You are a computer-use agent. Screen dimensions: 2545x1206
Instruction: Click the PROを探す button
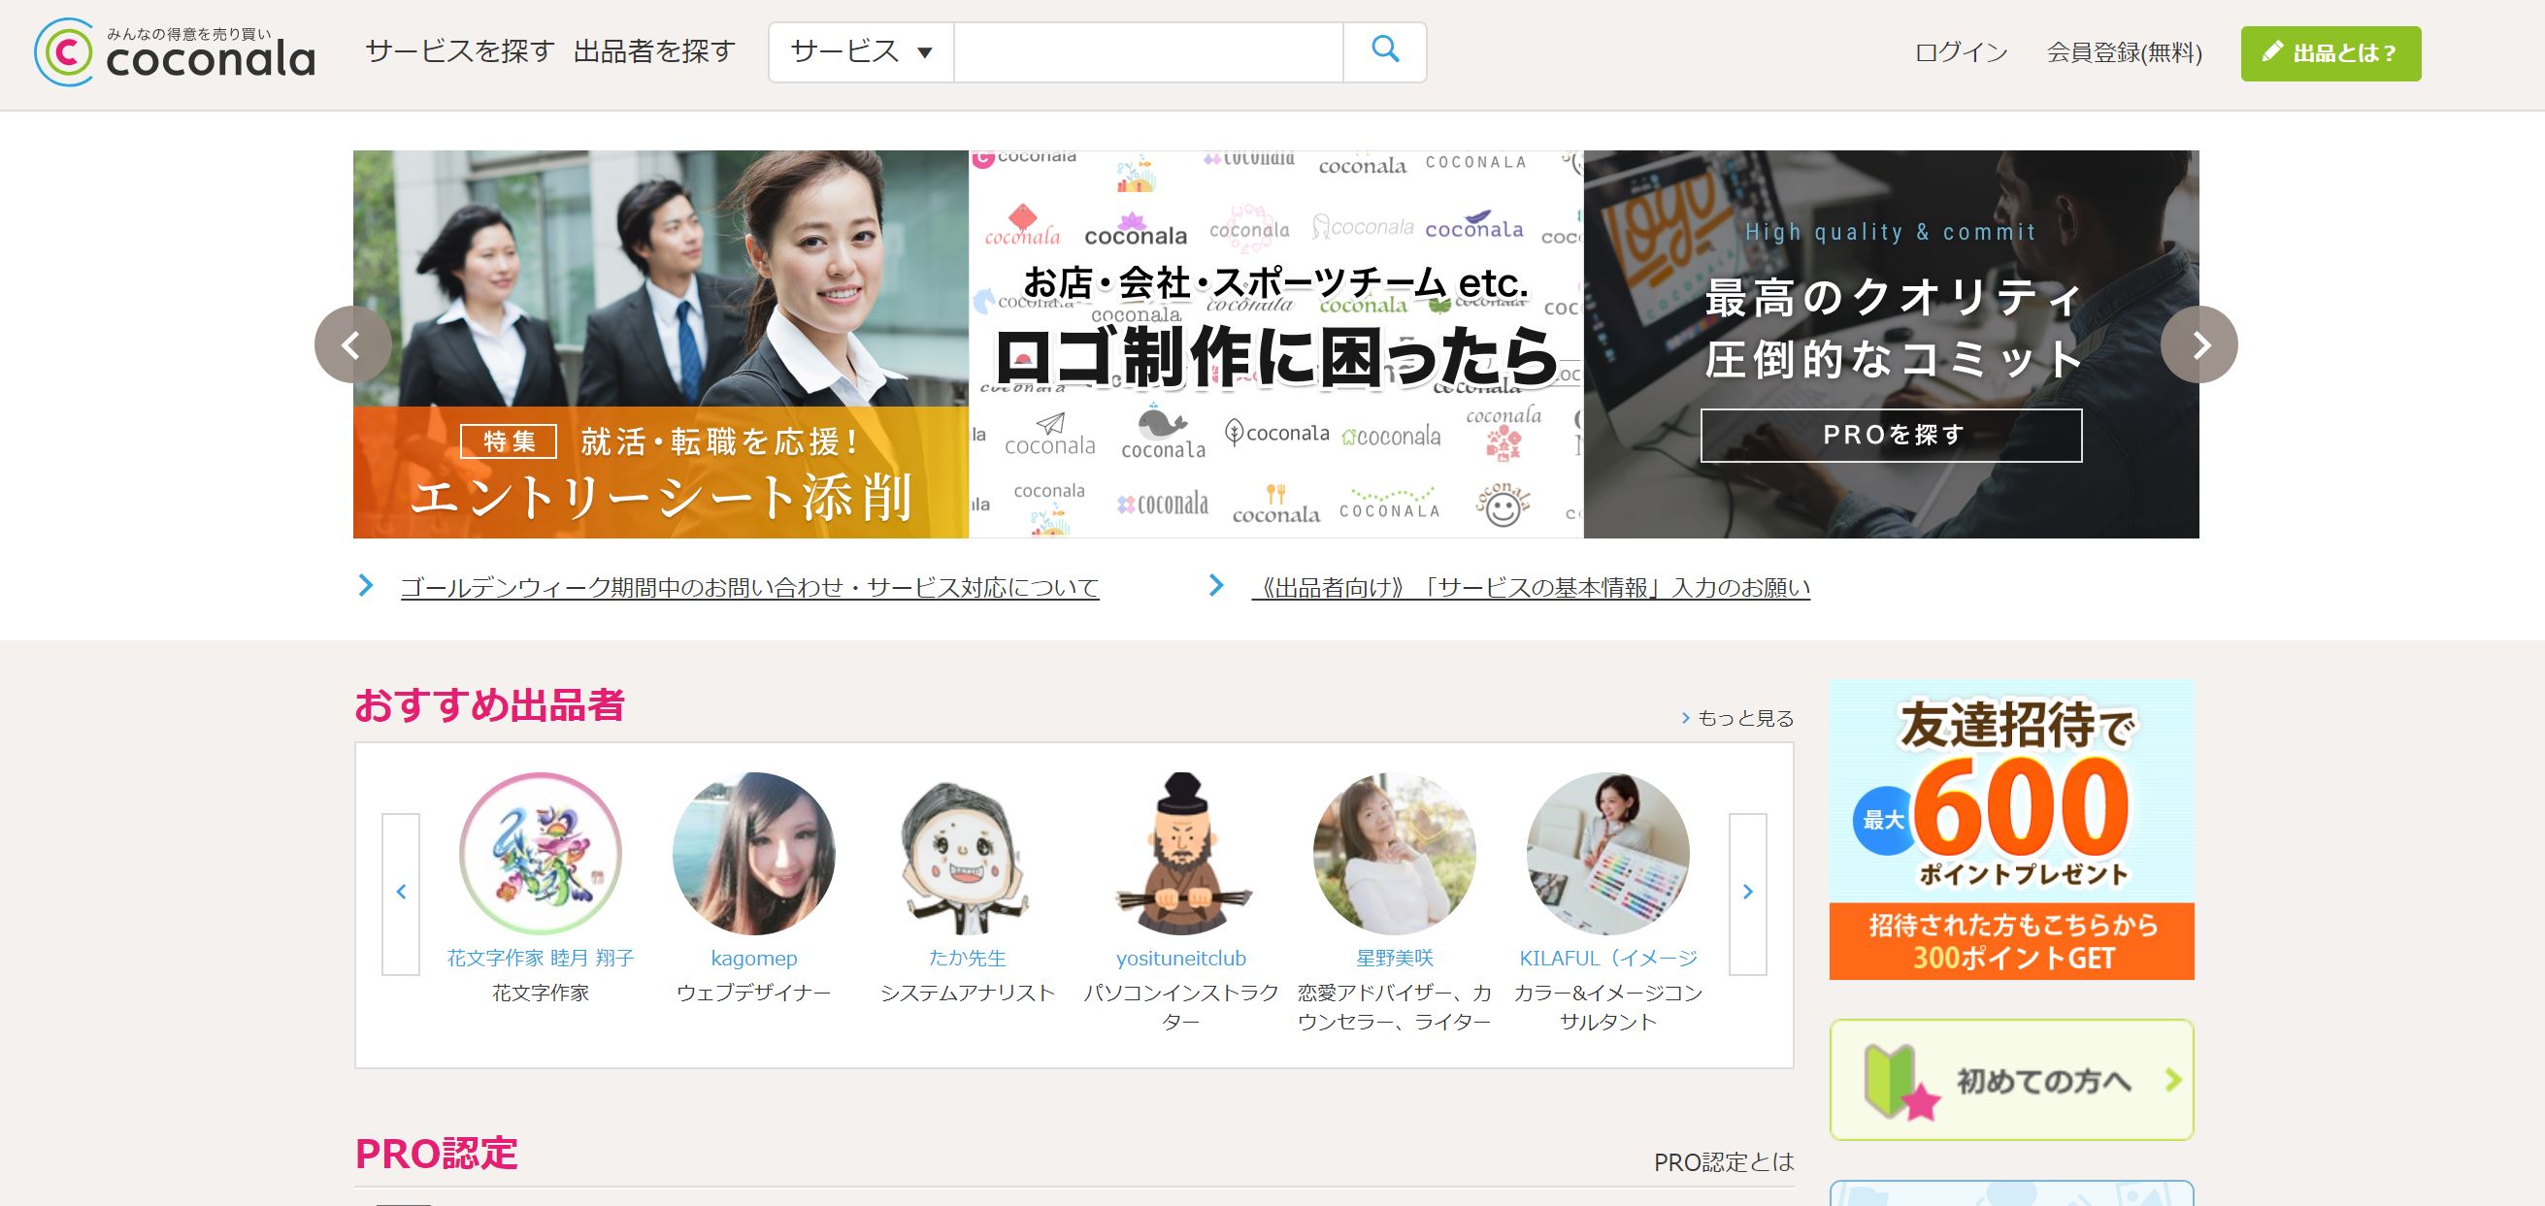pyautogui.click(x=1891, y=436)
